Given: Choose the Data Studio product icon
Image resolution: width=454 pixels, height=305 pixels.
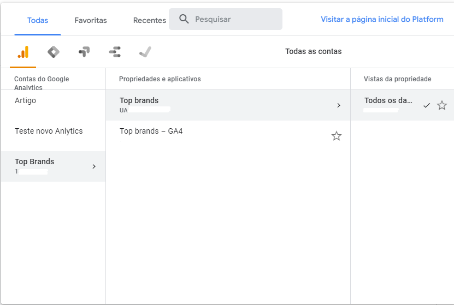Looking at the screenshot, I should (115, 52).
